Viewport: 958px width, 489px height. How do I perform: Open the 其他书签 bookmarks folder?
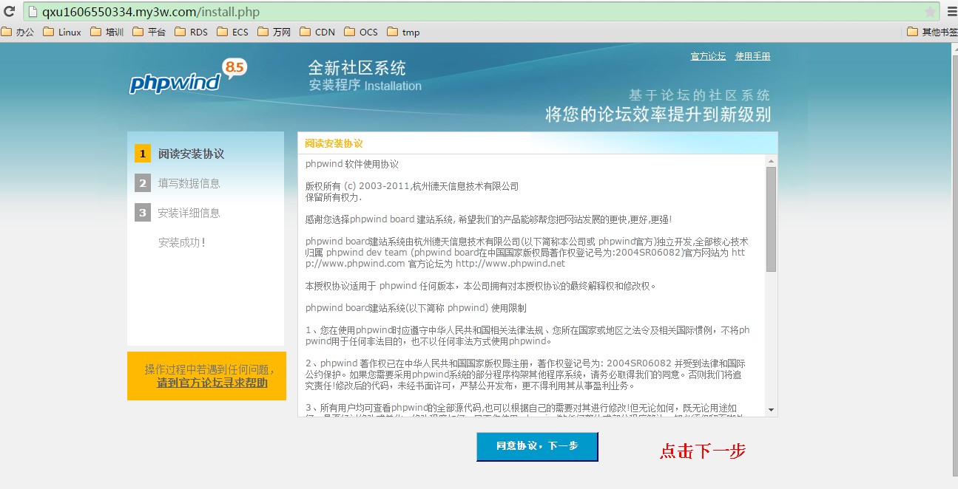click(x=932, y=32)
